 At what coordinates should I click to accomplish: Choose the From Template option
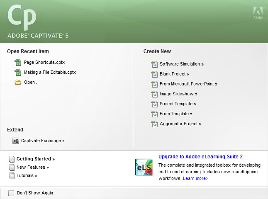176,114
